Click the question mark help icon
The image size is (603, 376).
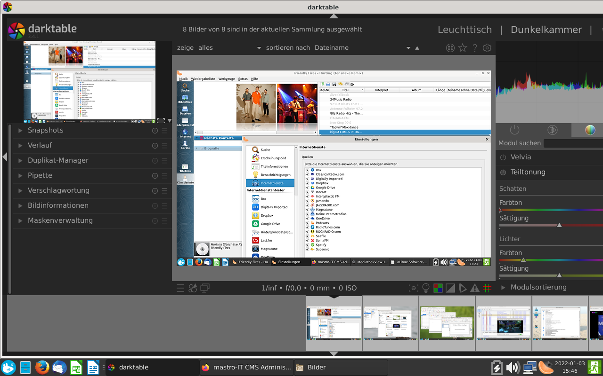pyautogui.click(x=475, y=48)
